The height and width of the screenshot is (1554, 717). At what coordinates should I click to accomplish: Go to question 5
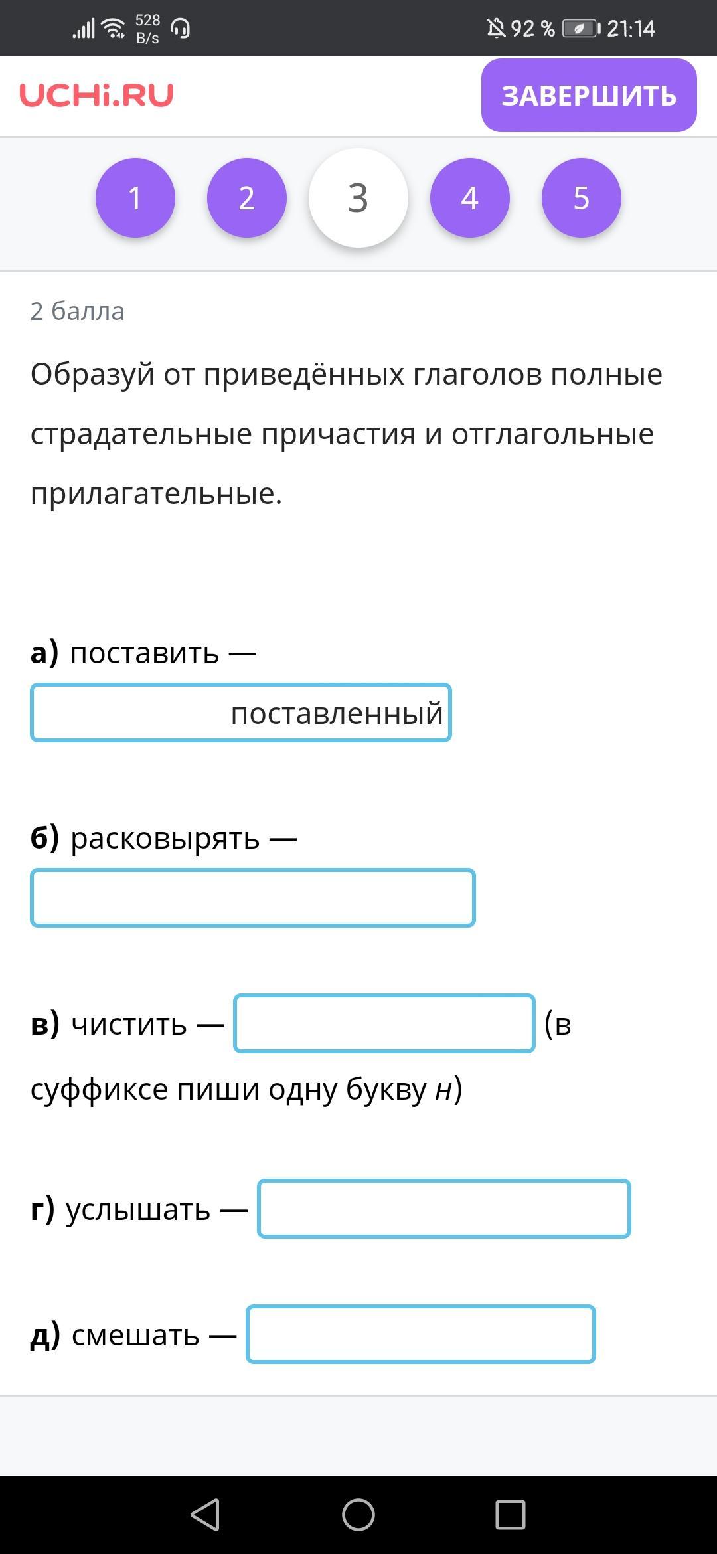tap(582, 198)
